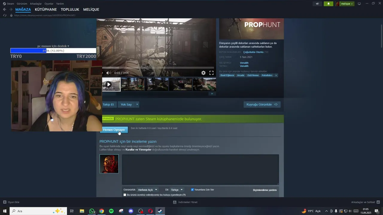
Task: Open the system volume speaker icon
Action: (350, 211)
